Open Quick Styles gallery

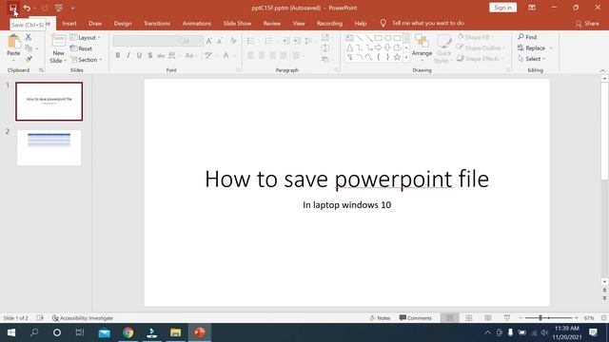click(x=443, y=48)
